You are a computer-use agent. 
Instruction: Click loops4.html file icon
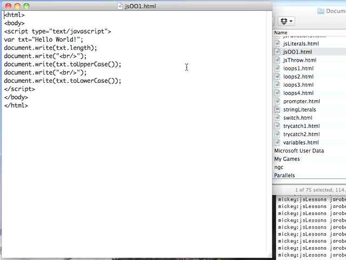(277, 93)
